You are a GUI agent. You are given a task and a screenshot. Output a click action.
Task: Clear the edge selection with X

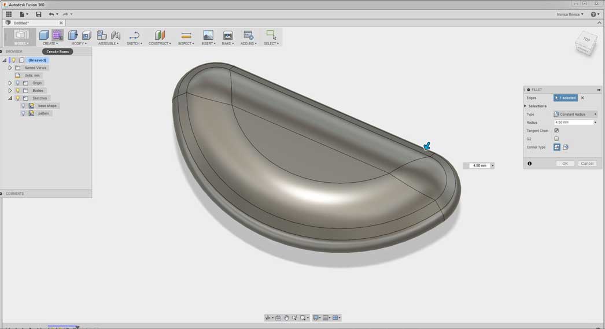point(582,98)
